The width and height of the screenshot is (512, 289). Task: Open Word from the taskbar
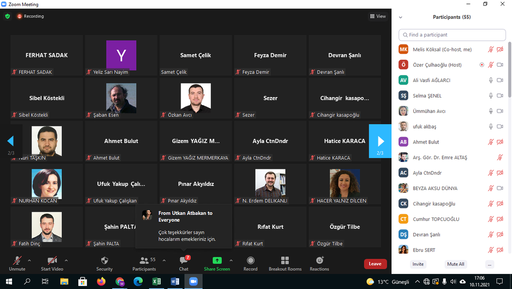[174, 281]
